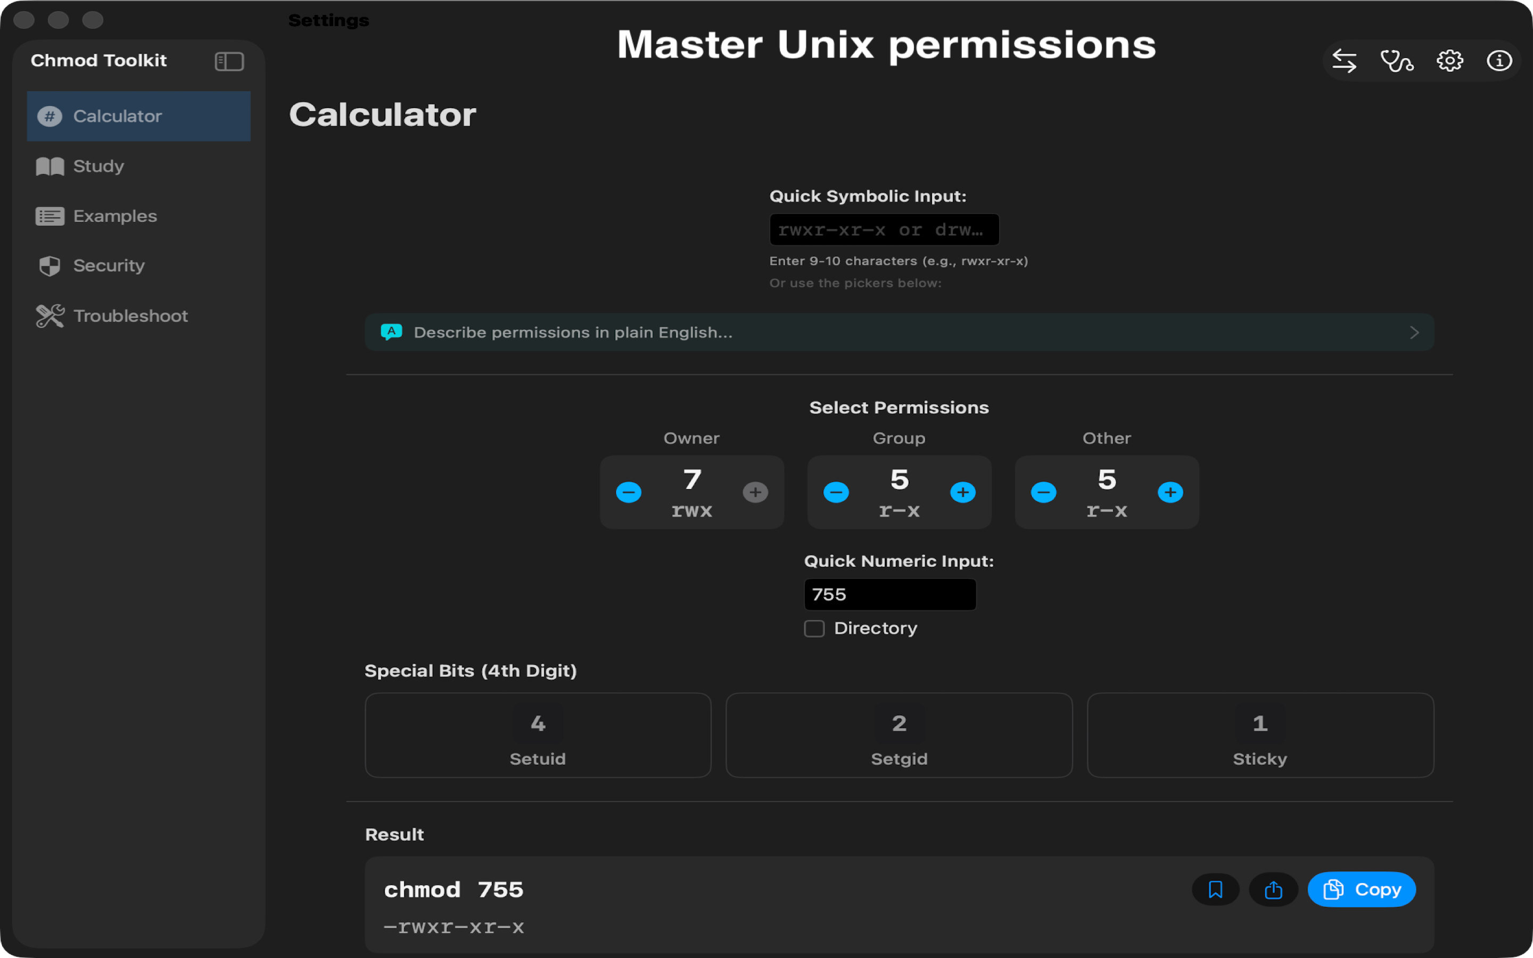Viewport: 1533px width, 958px height.
Task: Click the list icon next to Examples
Action: [50, 216]
